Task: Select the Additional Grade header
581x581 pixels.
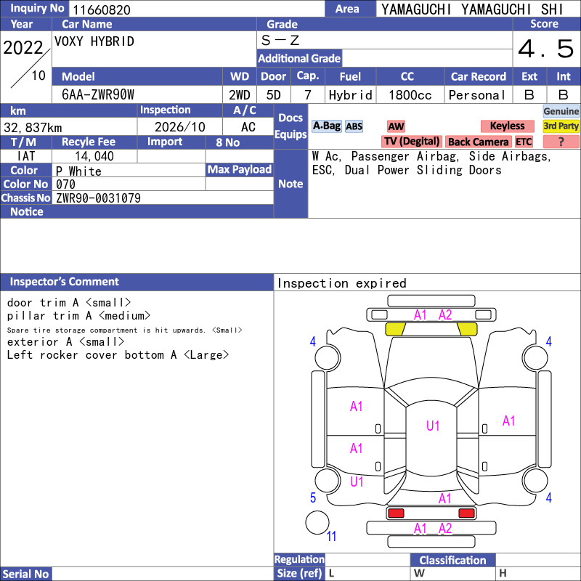Action: tap(299, 58)
